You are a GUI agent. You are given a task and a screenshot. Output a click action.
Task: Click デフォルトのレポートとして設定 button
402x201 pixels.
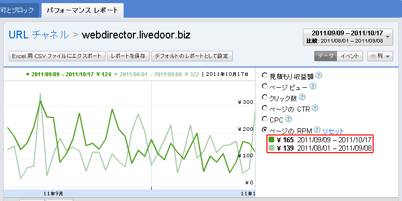[x=192, y=56]
